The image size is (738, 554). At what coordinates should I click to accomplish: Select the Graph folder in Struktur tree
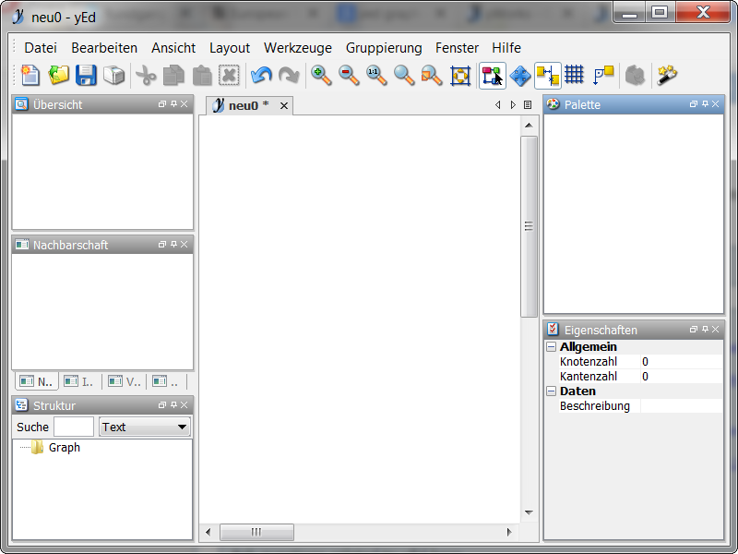tap(64, 448)
